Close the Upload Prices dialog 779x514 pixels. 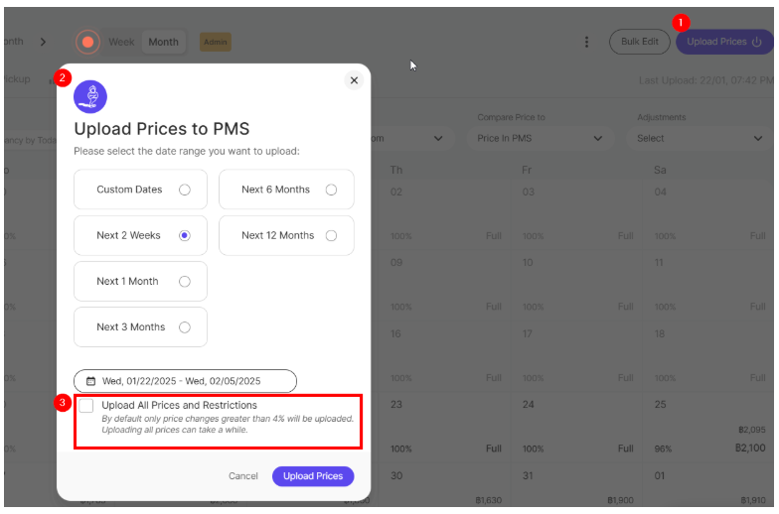(x=354, y=80)
